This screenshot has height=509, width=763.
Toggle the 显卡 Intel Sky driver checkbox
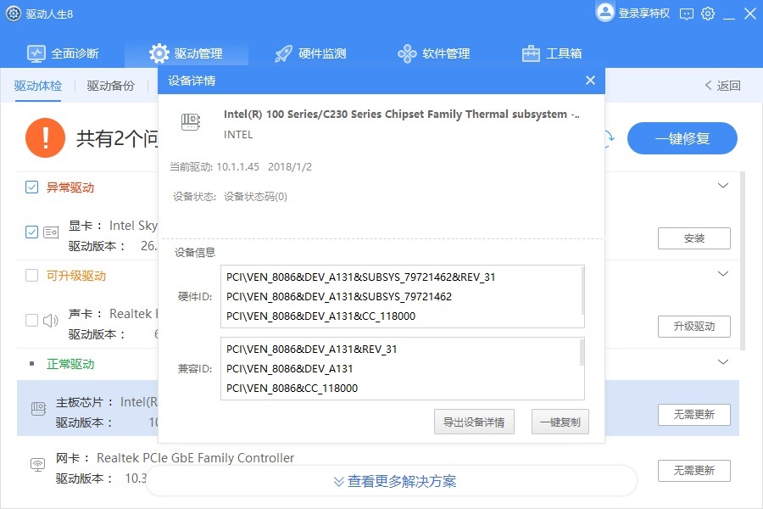32,232
